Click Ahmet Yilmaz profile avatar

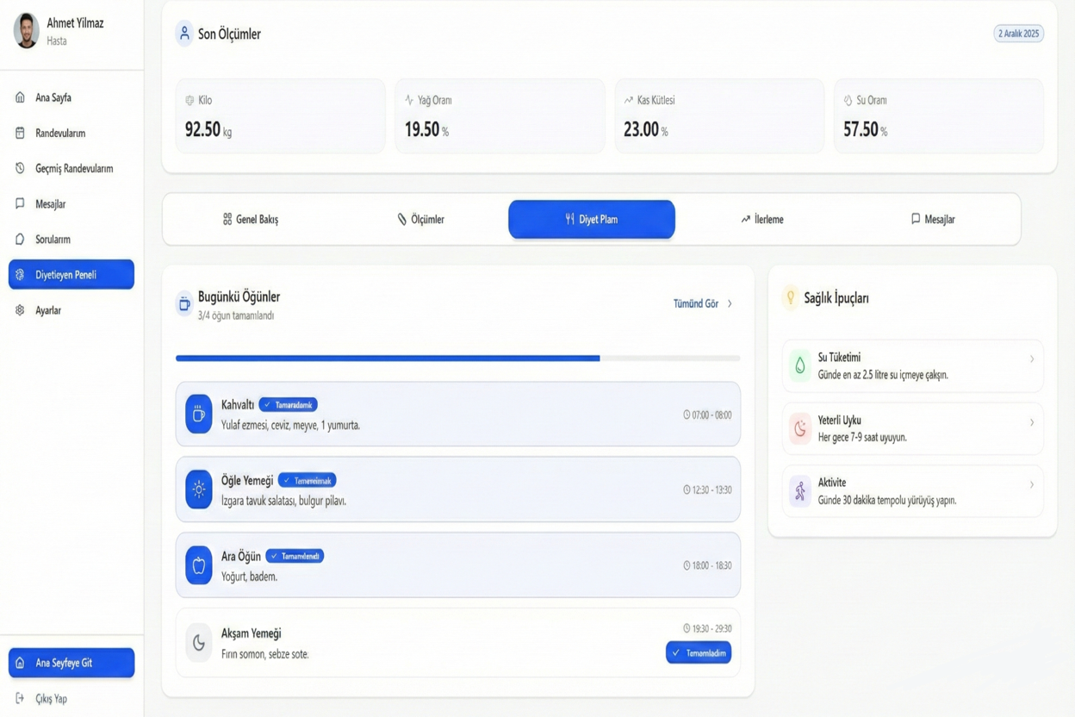point(27,31)
